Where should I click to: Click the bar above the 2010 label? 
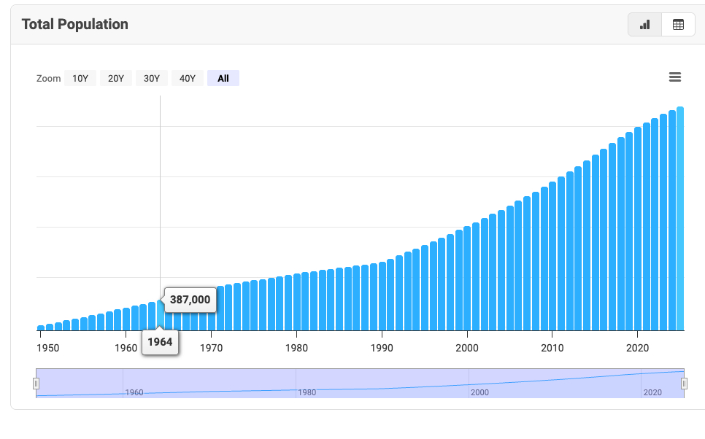point(552,255)
